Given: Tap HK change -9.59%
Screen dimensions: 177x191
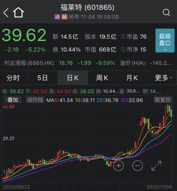Looking at the screenshot, I should pos(105,63).
